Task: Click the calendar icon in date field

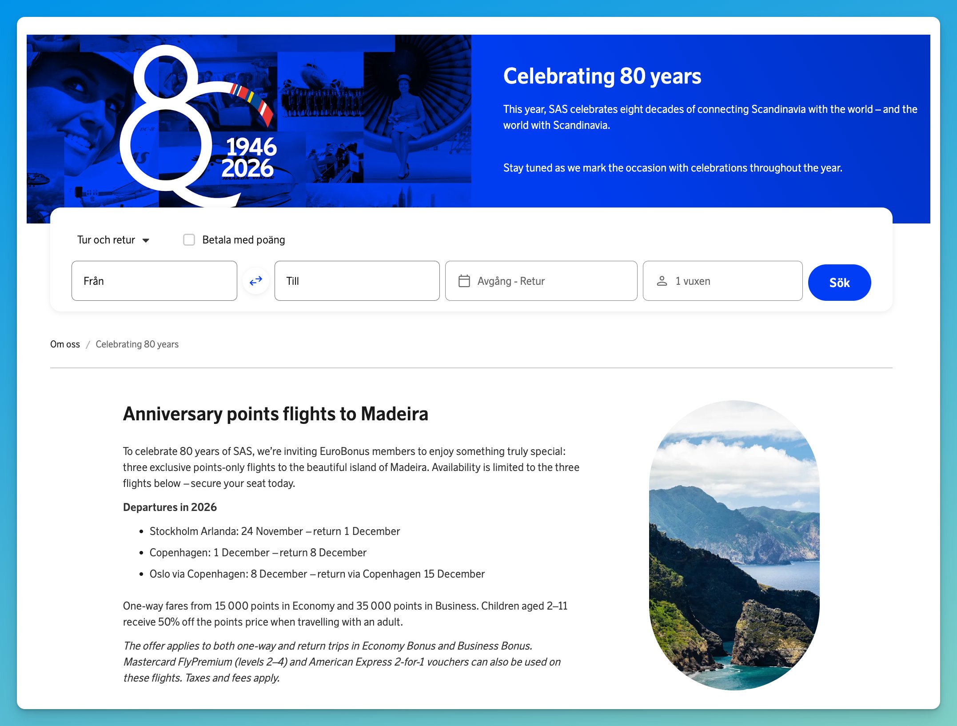Action: point(464,281)
